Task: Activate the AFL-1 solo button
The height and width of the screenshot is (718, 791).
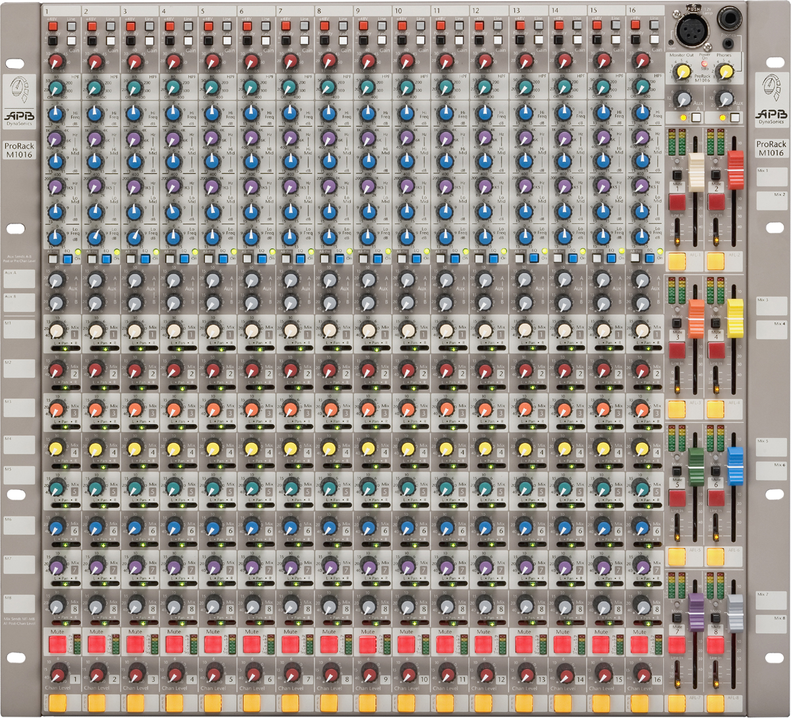Action: coord(676,260)
